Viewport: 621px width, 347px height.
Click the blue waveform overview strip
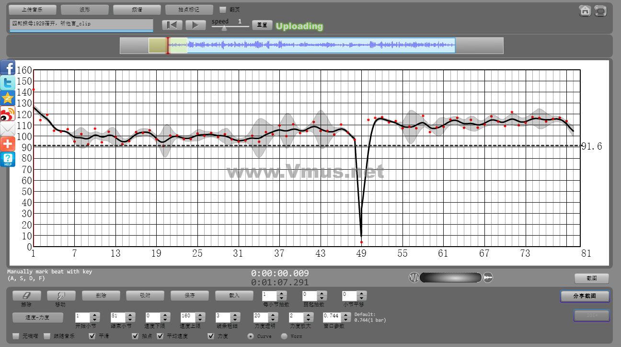tap(321, 45)
